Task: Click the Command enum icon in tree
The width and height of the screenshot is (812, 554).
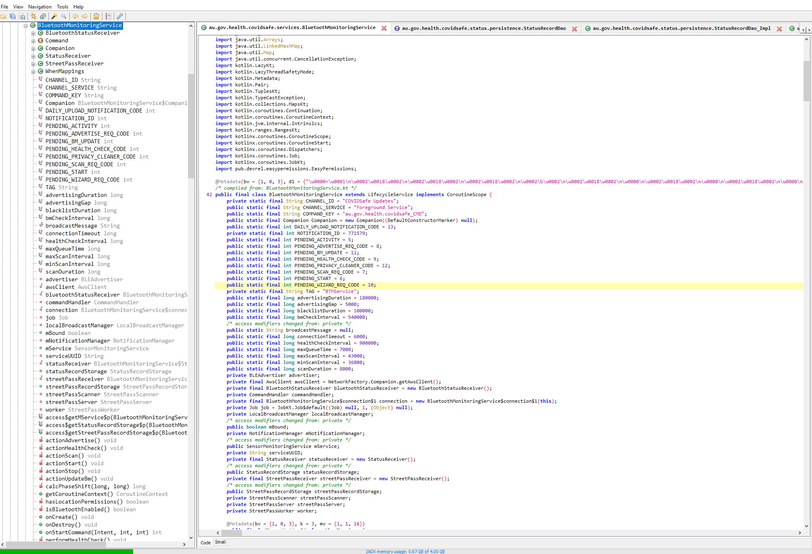Action: pos(40,40)
